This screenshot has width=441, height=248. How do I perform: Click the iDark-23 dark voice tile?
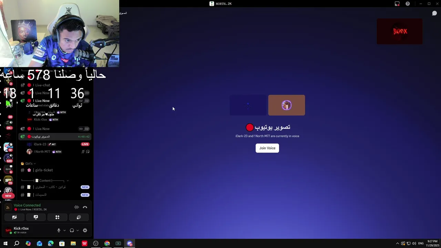pos(248,105)
